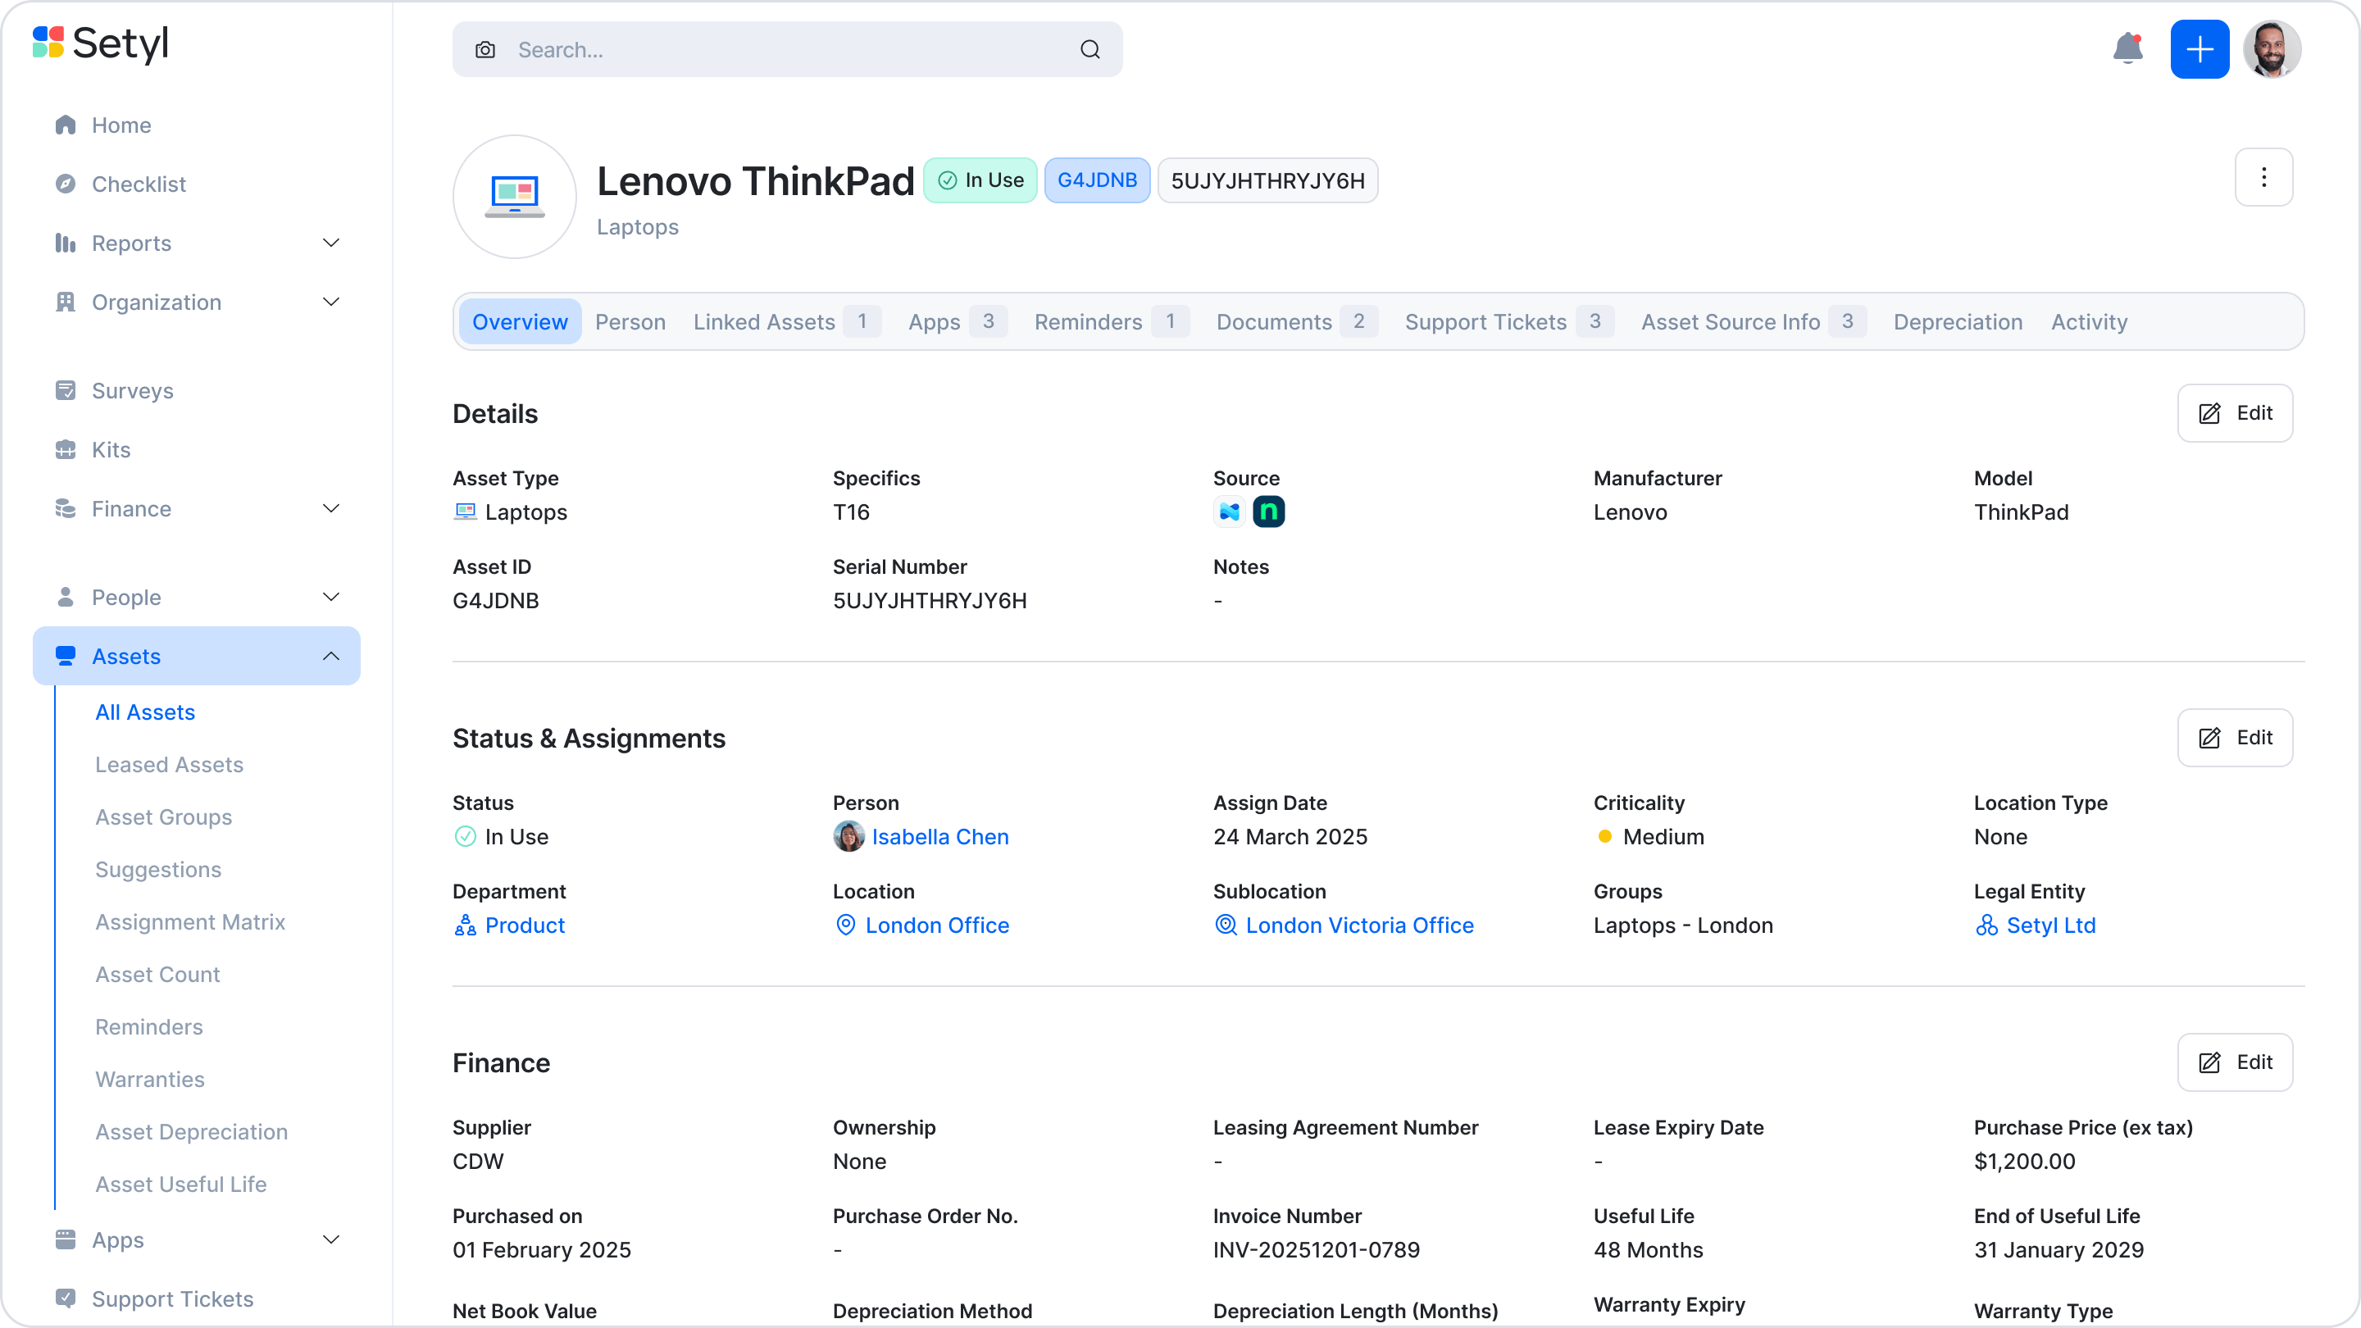2361x1328 pixels.
Task: Click Edit in the Finance section
Action: pos(2235,1062)
